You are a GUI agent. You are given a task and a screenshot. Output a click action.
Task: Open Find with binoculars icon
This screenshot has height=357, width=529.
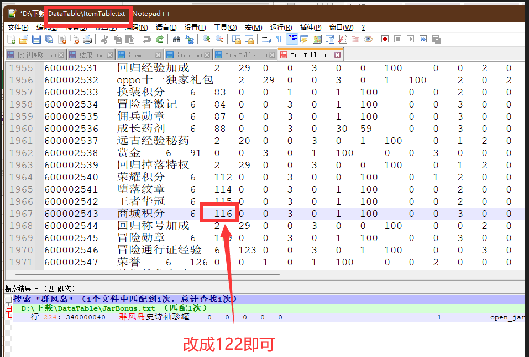(x=176, y=39)
